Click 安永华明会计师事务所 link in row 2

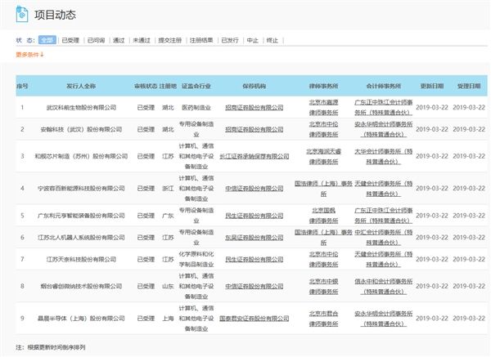[384, 129]
